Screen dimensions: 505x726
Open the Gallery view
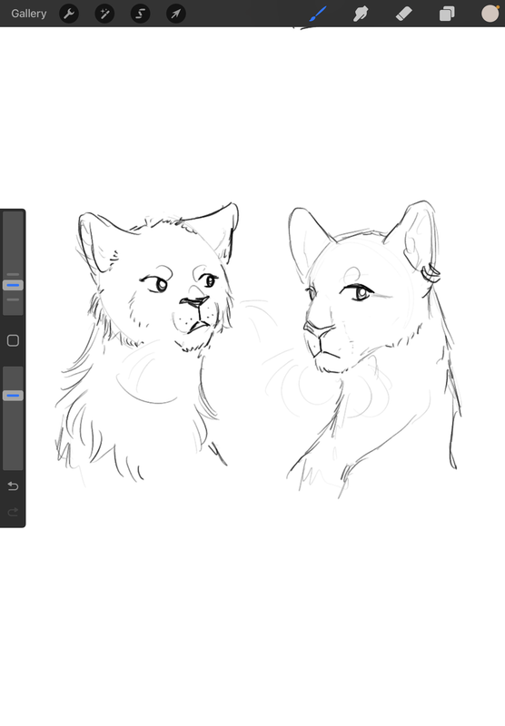(29, 14)
